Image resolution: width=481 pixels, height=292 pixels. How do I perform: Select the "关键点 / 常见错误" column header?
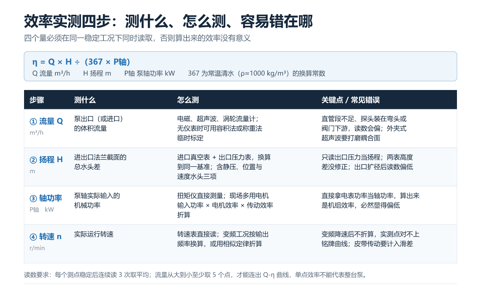coord(350,100)
